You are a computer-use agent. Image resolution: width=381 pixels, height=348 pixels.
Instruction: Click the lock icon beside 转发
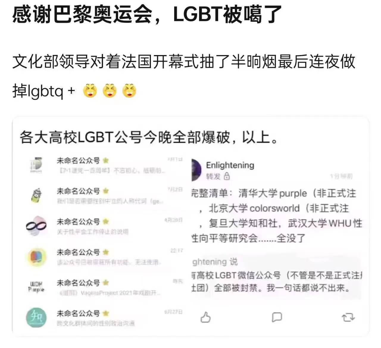[227, 176]
